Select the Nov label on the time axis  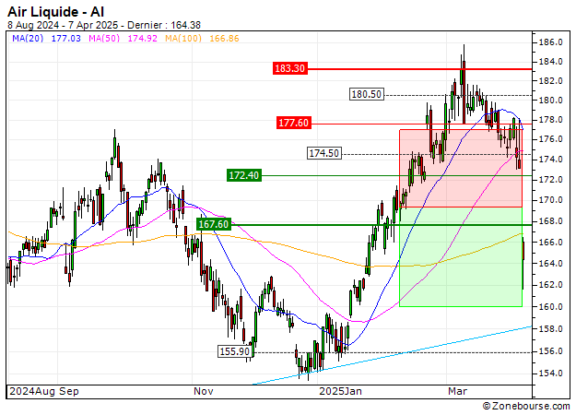[x=204, y=391]
